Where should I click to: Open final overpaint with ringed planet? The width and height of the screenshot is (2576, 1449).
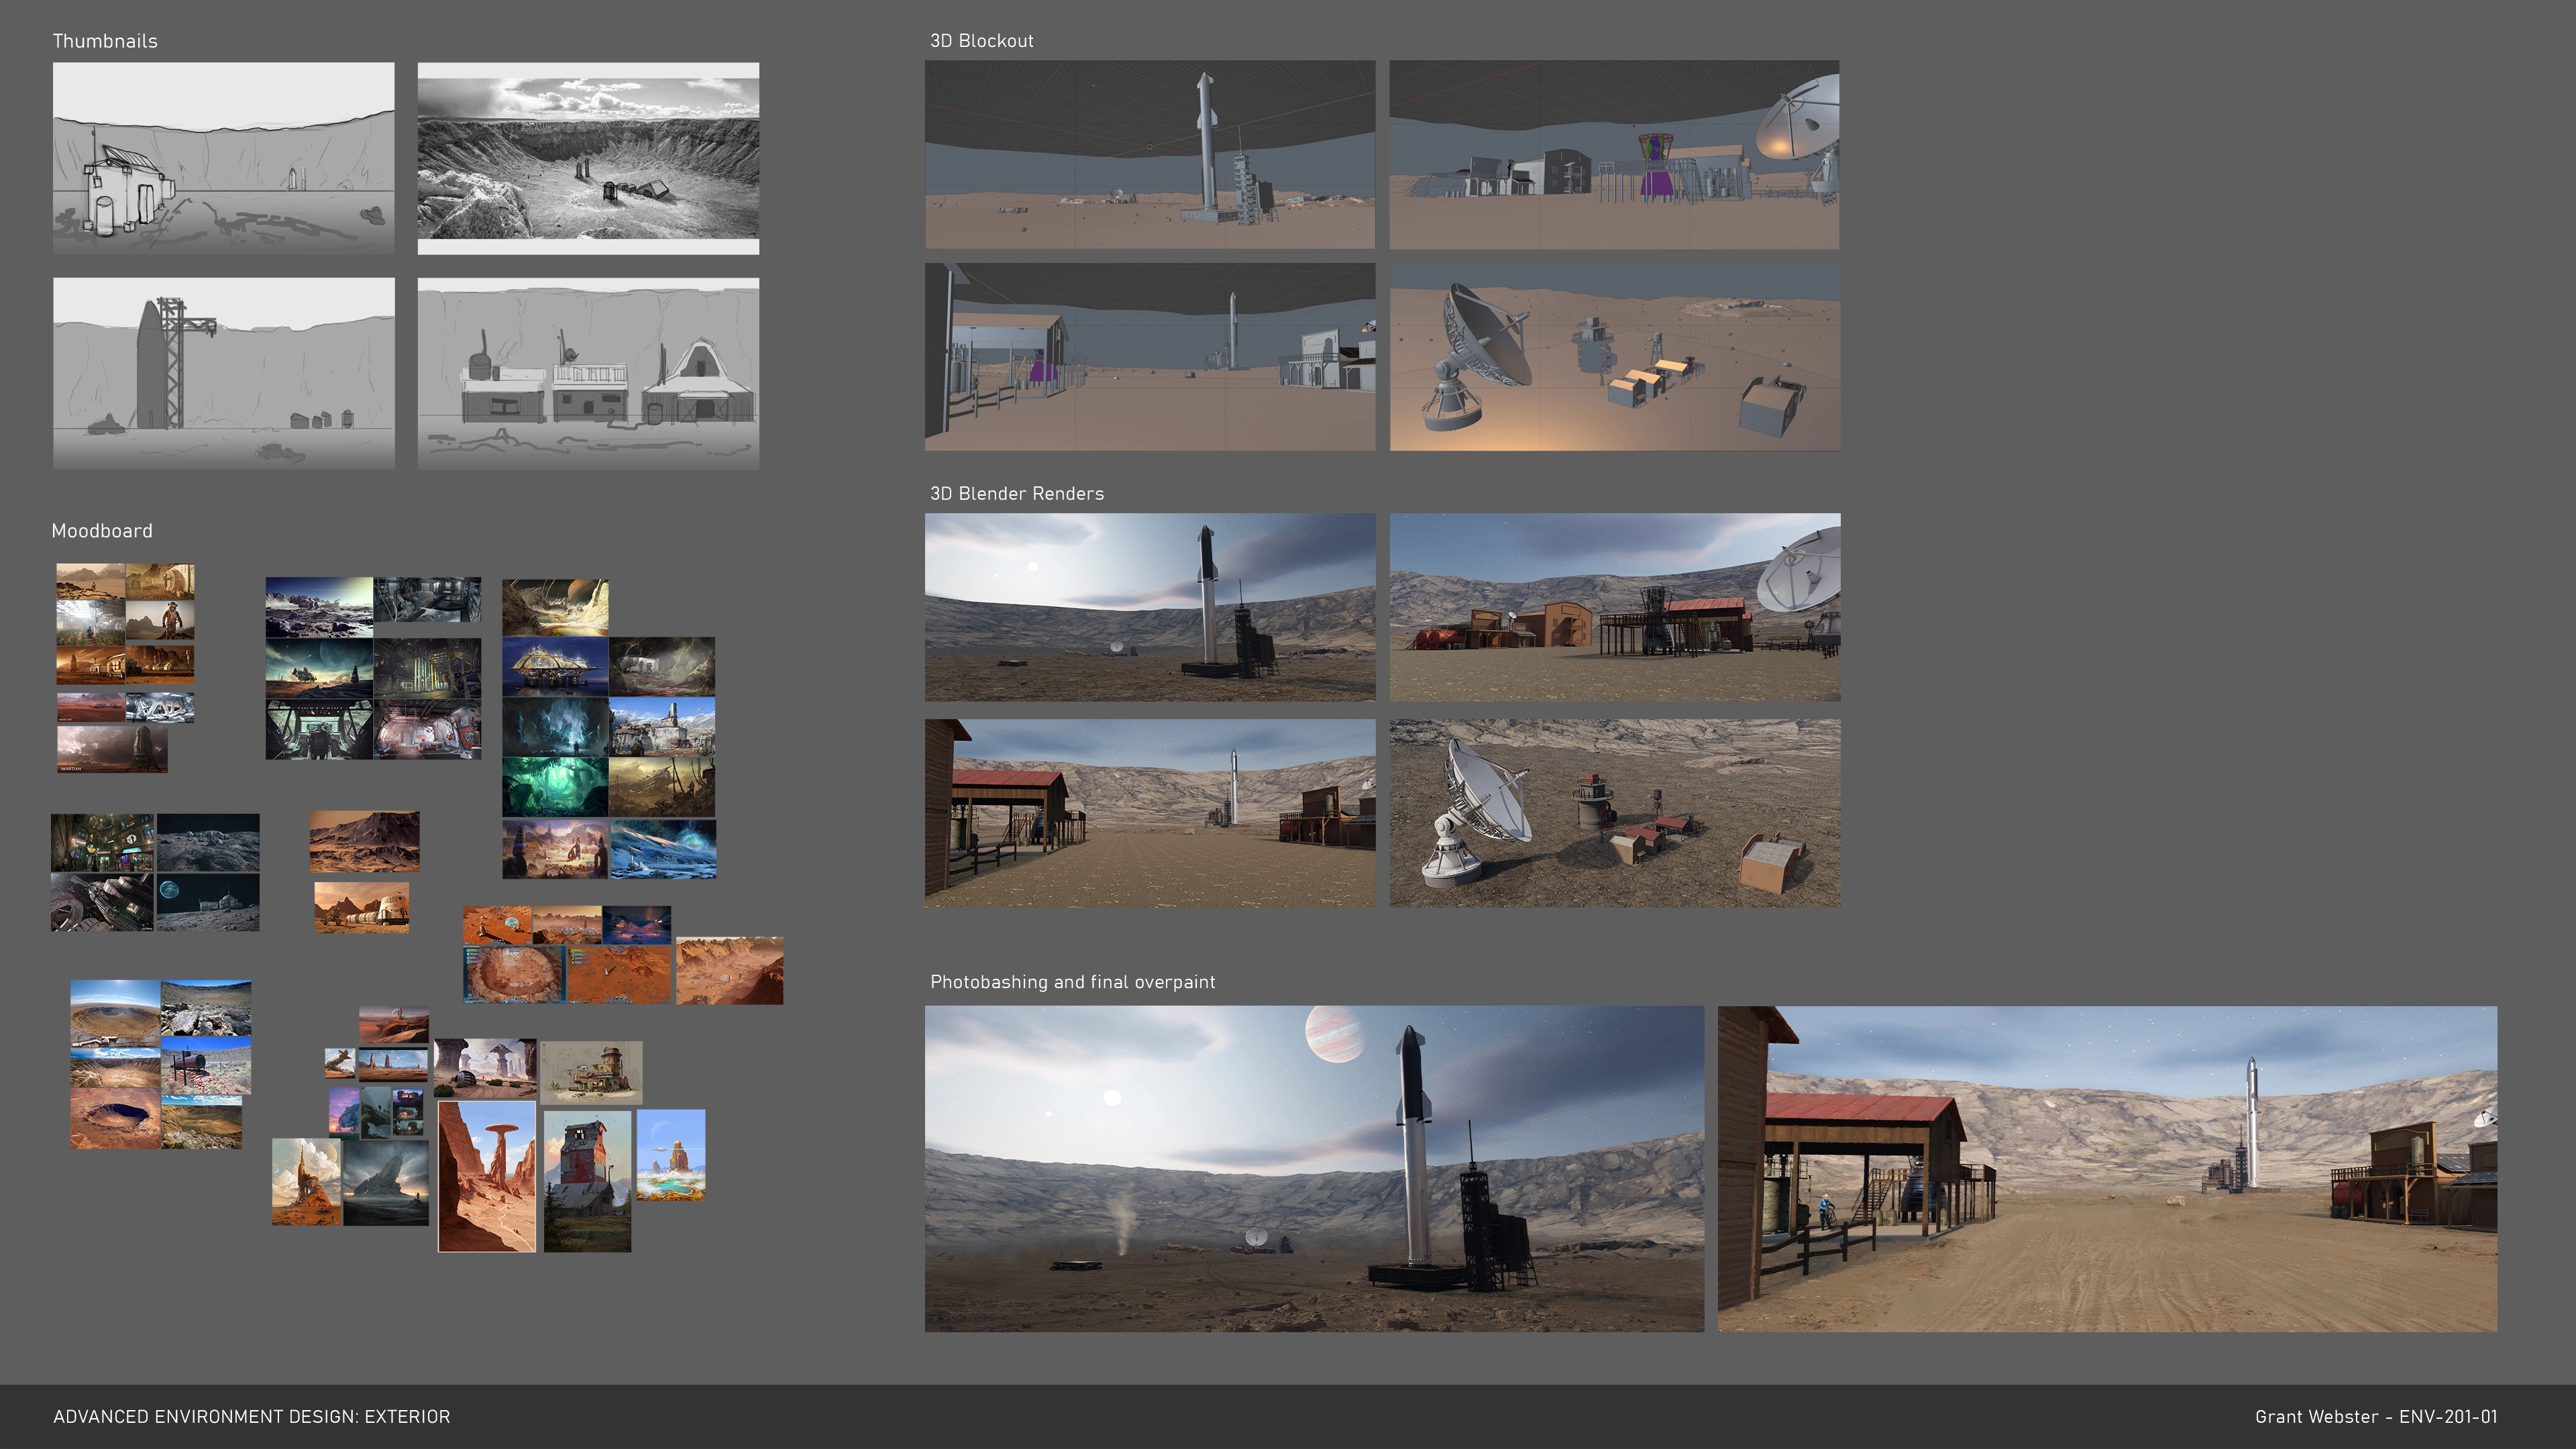tap(1313, 1168)
